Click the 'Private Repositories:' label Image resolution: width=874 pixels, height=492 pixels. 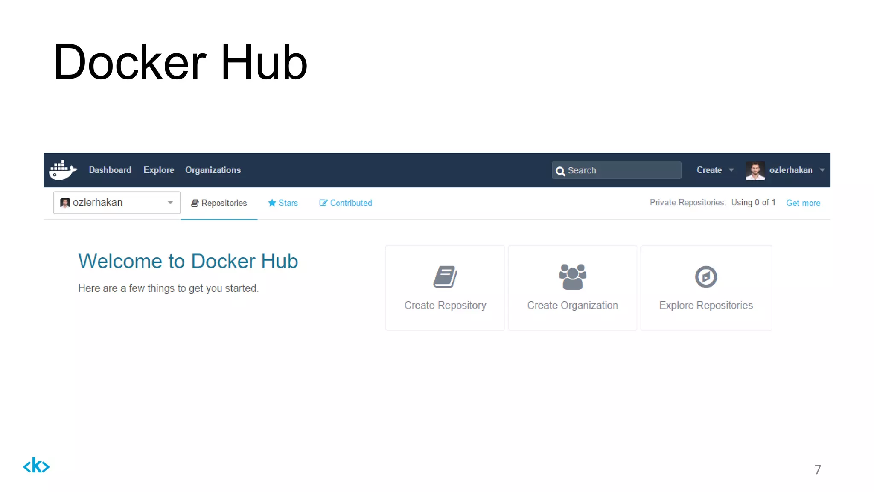point(688,202)
